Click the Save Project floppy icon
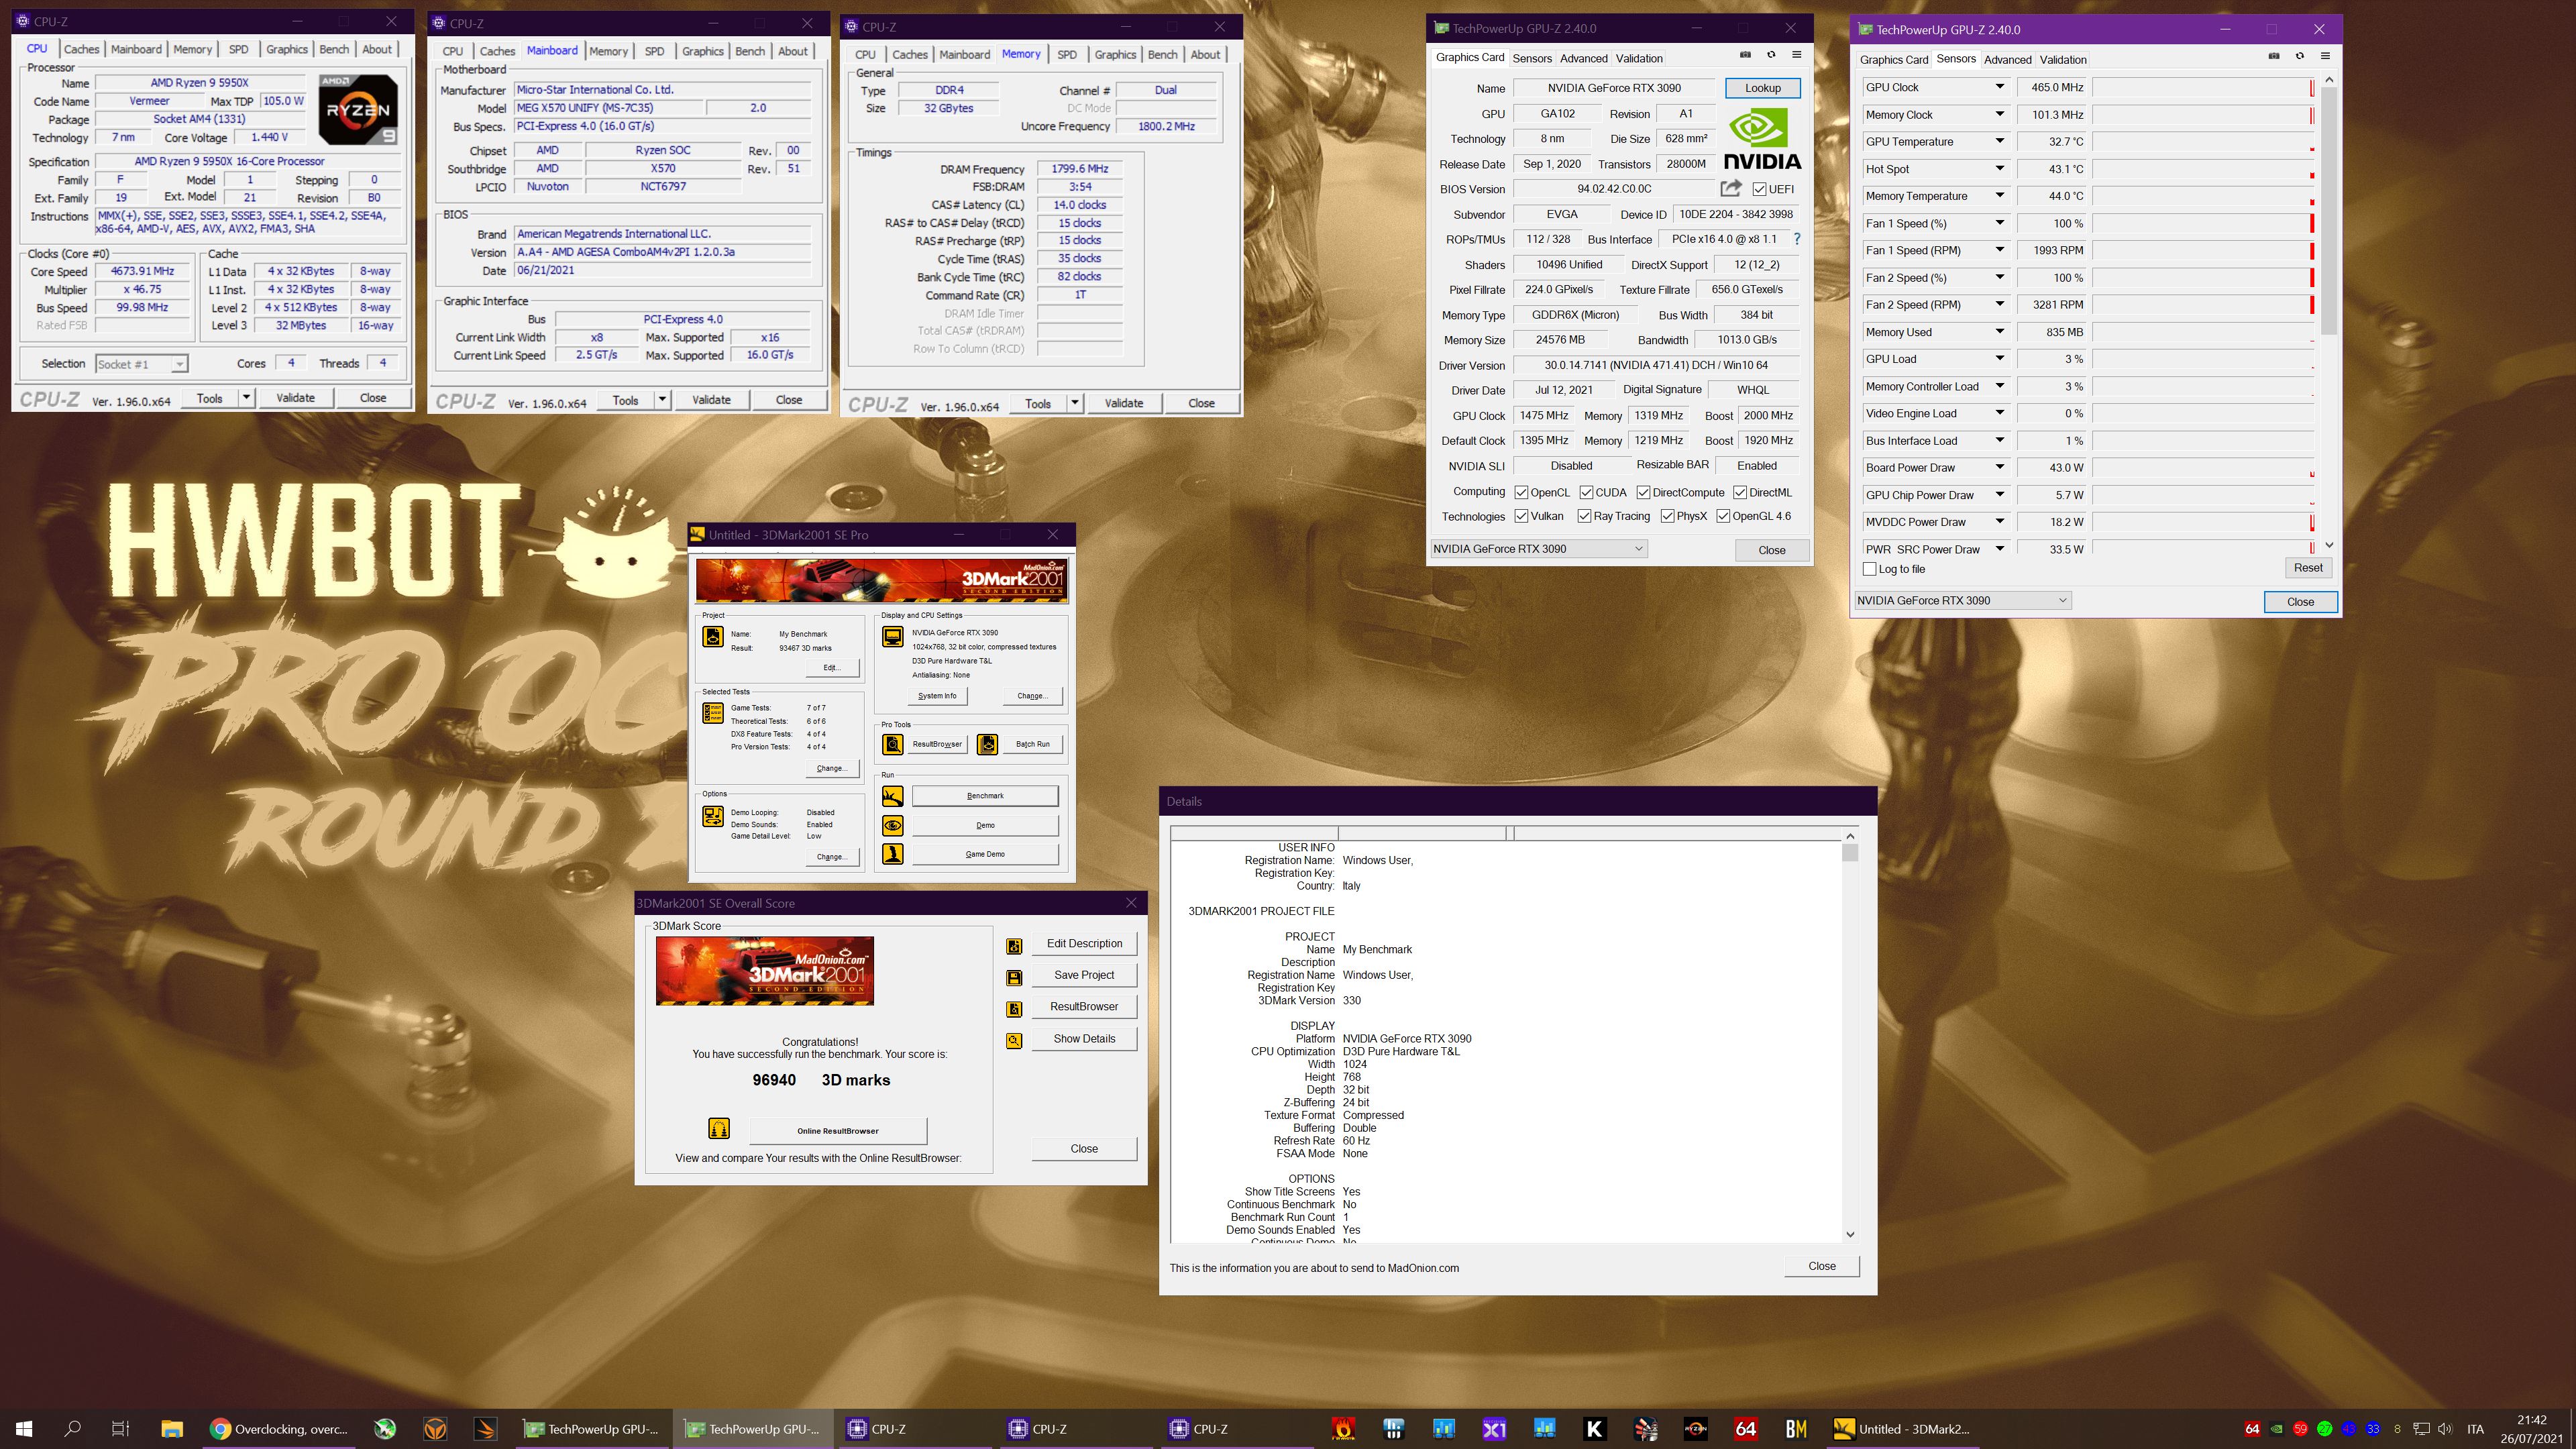Image resolution: width=2576 pixels, height=1449 pixels. pos(1014,977)
